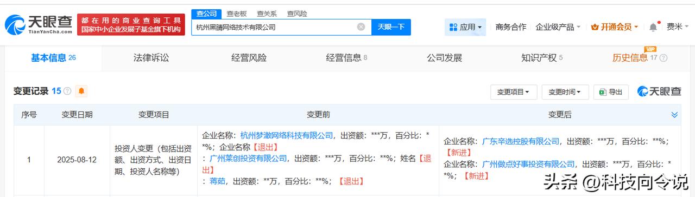
Task: Click the 变更日期 column header
Action: click(x=77, y=115)
